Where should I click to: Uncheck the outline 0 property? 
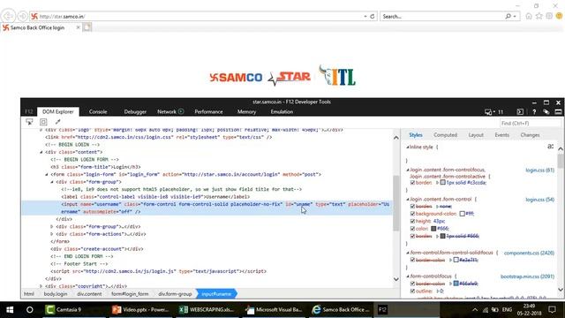pos(412,291)
